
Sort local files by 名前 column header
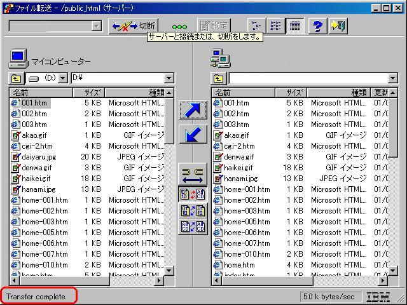pyautogui.click(x=38, y=93)
